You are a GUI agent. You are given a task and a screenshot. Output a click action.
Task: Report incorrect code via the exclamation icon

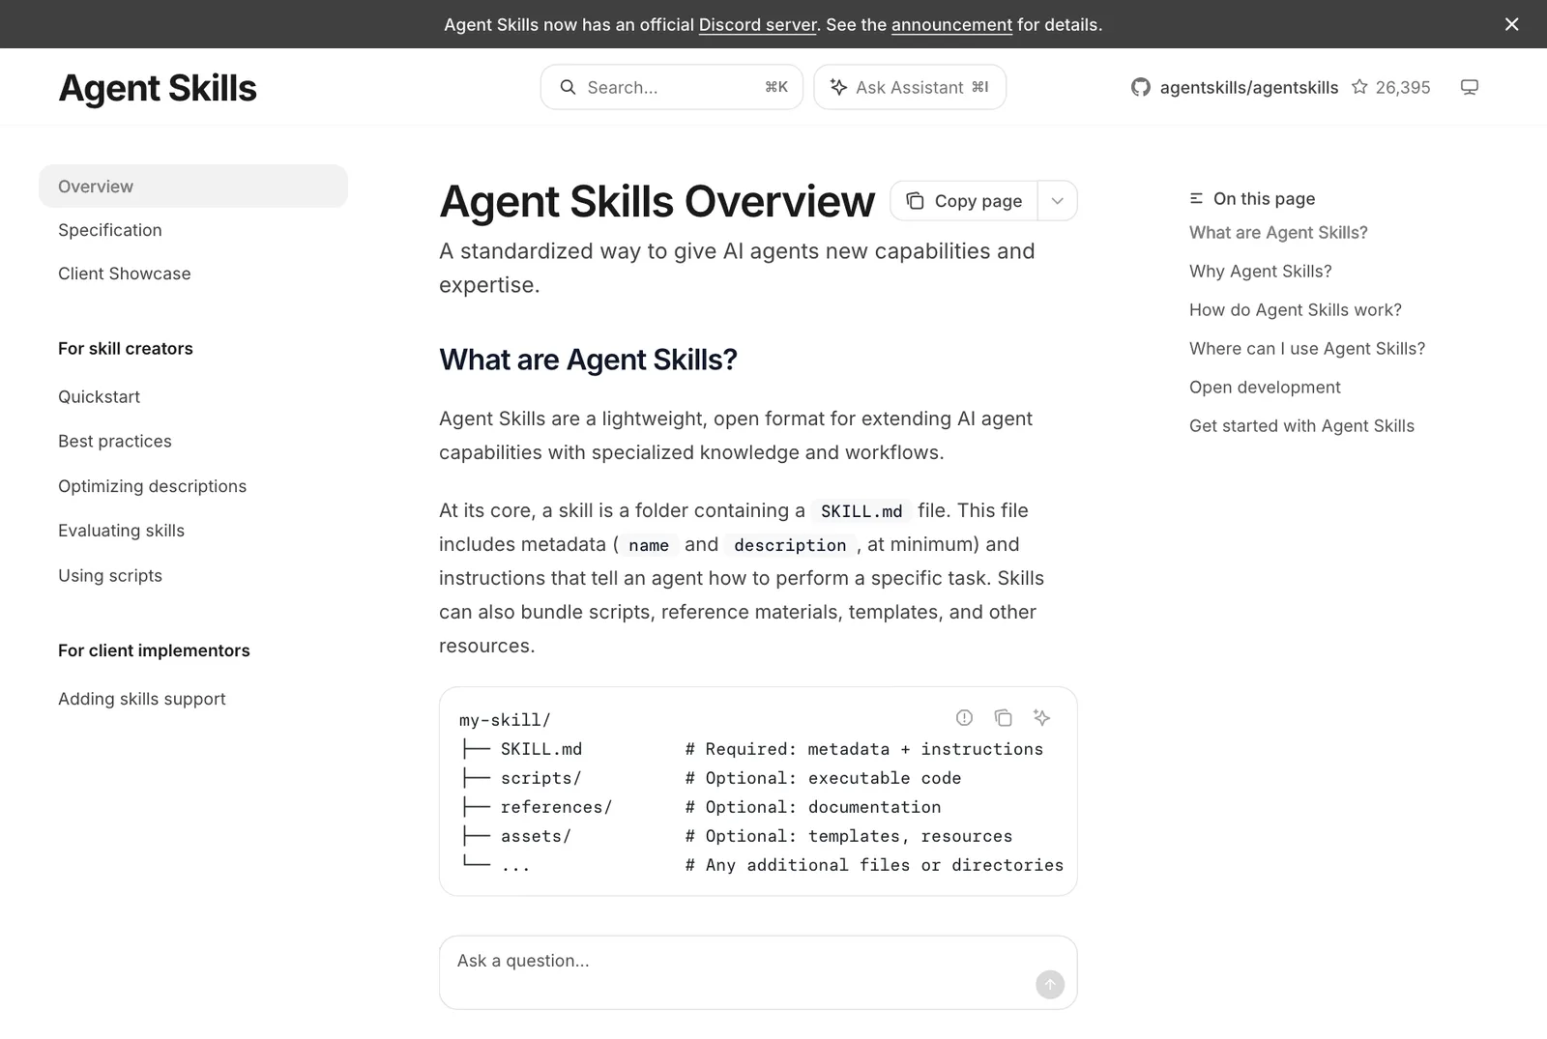[964, 717]
